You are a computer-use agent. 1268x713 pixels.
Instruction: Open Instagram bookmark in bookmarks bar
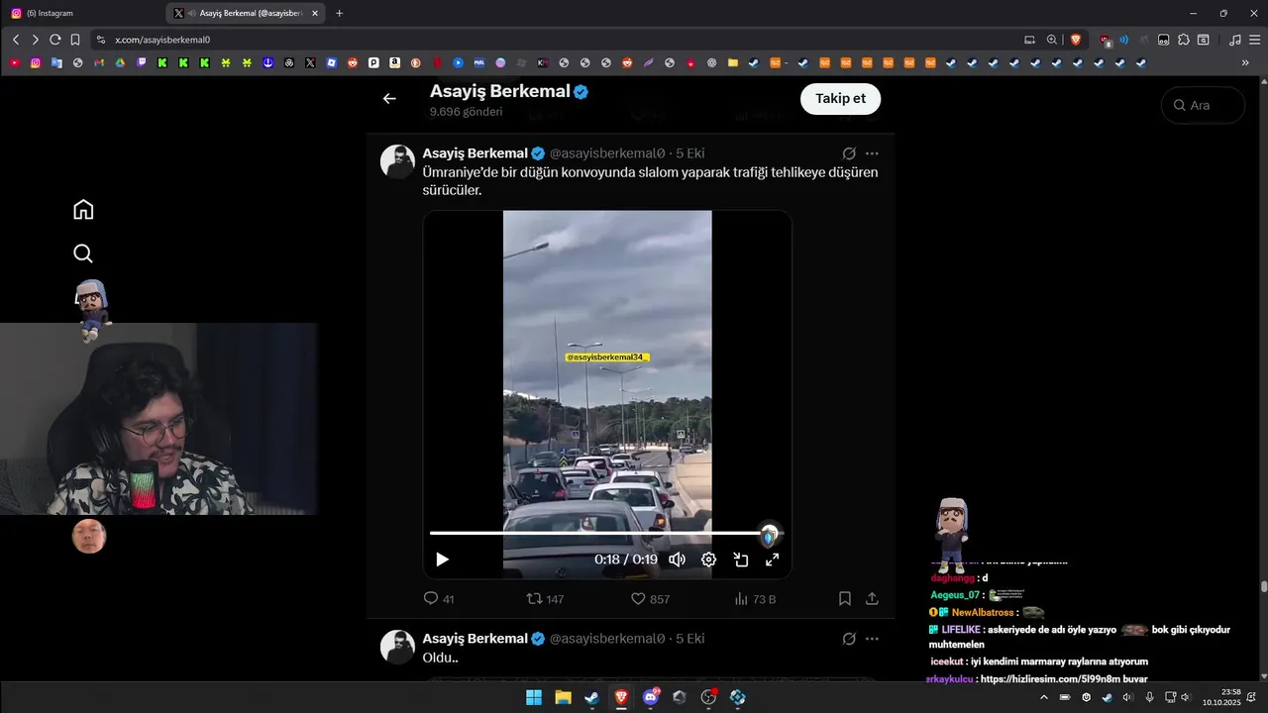(36, 62)
